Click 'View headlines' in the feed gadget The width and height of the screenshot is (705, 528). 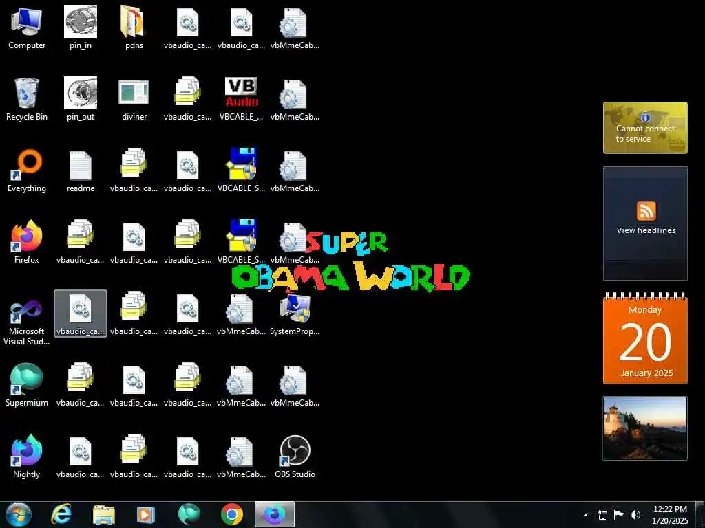coord(646,230)
